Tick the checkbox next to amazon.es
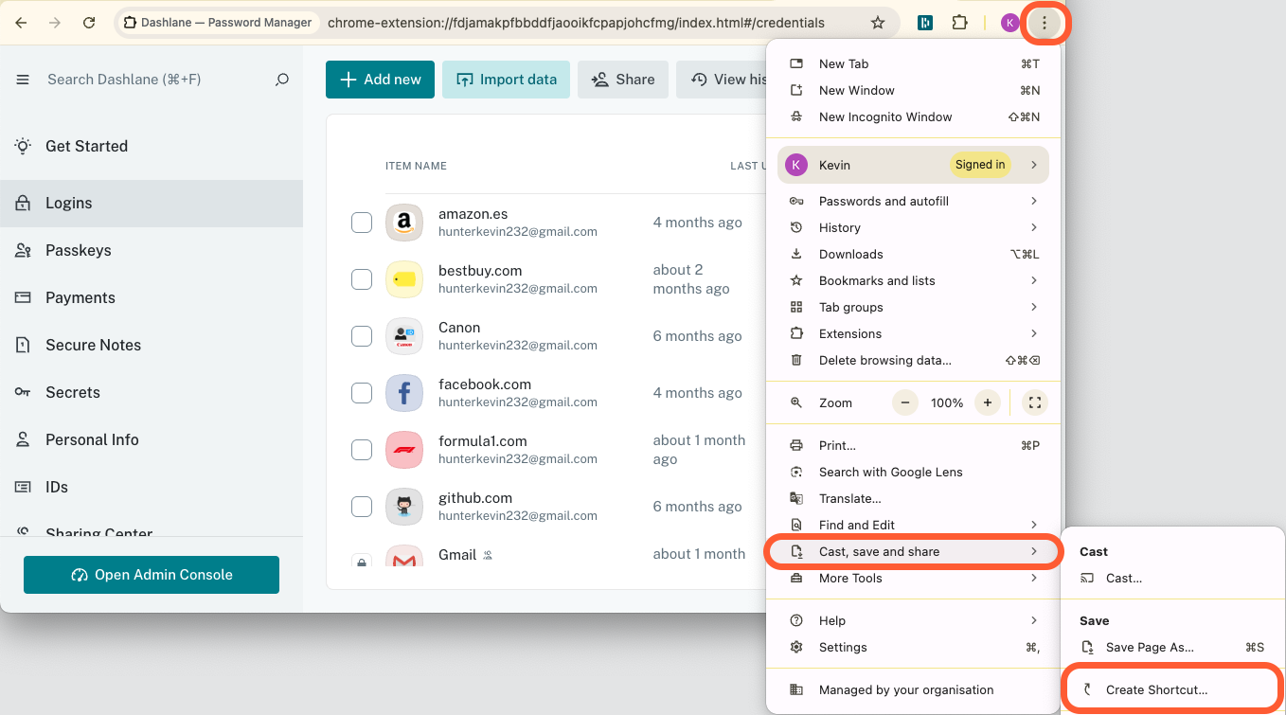Screen dimensions: 1286x715 [362, 223]
